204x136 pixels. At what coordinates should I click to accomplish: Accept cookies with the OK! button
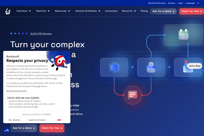tap(59, 120)
